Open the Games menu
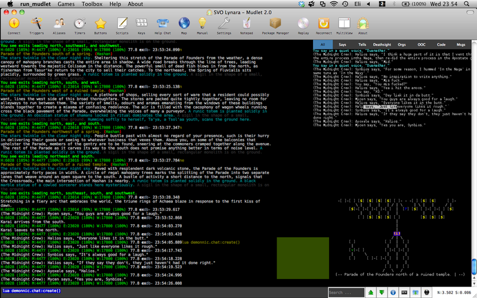The height and width of the screenshot is (298, 477). [66, 4]
